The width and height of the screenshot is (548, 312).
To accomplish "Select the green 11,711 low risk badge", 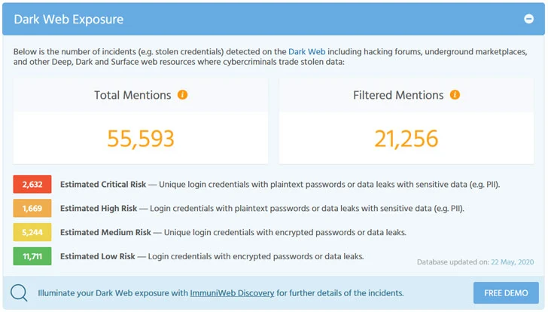I will click(x=32, y=256).
